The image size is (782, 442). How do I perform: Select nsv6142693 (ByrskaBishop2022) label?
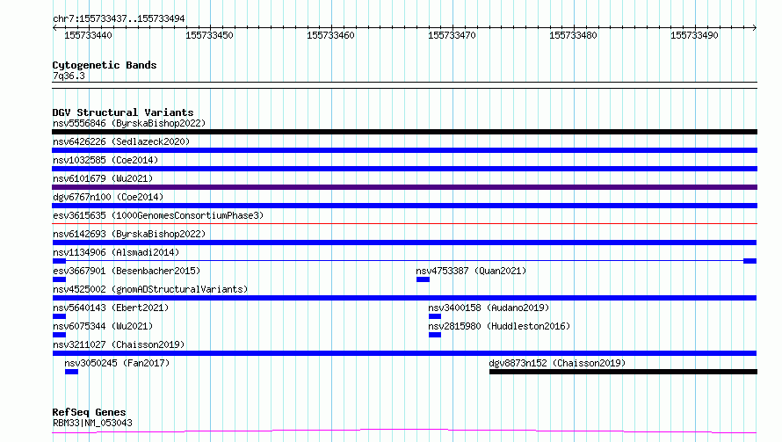[x=129, y=234]
